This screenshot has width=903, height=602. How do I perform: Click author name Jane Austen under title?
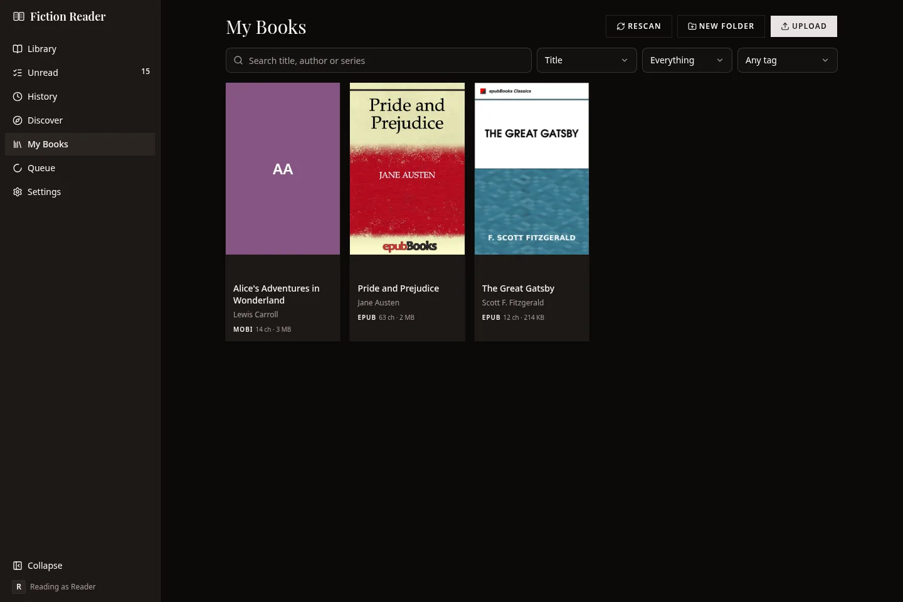click(x=378, y=303)
